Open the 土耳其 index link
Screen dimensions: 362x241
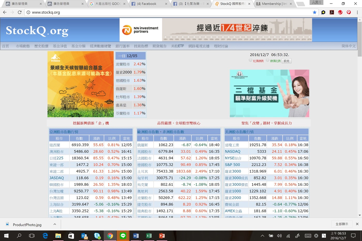click(142, 172)
